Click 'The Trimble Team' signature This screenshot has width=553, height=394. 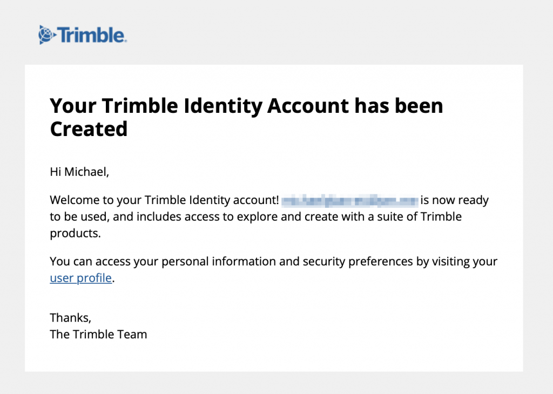(x=98, y=335)
